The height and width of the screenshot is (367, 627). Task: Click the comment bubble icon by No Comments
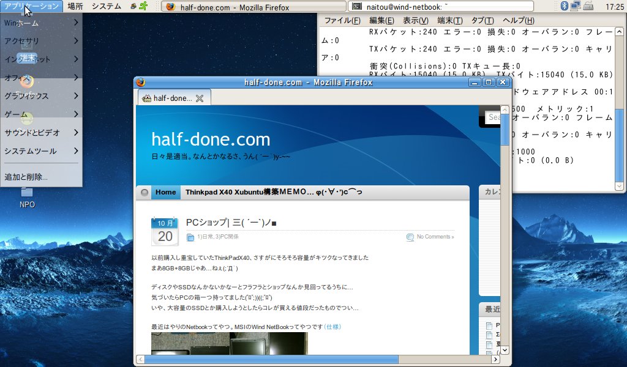coord(410,237)
